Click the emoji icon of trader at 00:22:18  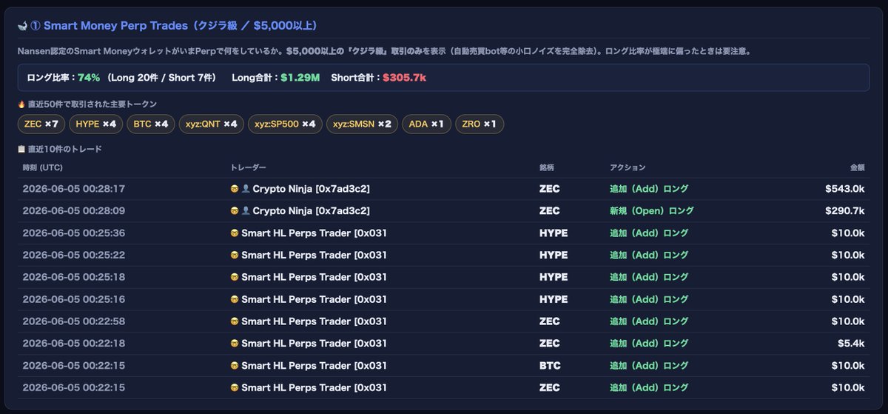point(235,344)
